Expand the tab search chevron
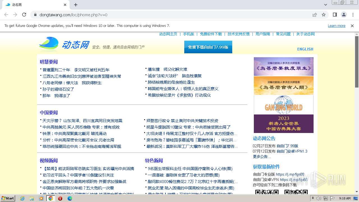Viewport: 359px width, 202px height. [x=326, y=5]
